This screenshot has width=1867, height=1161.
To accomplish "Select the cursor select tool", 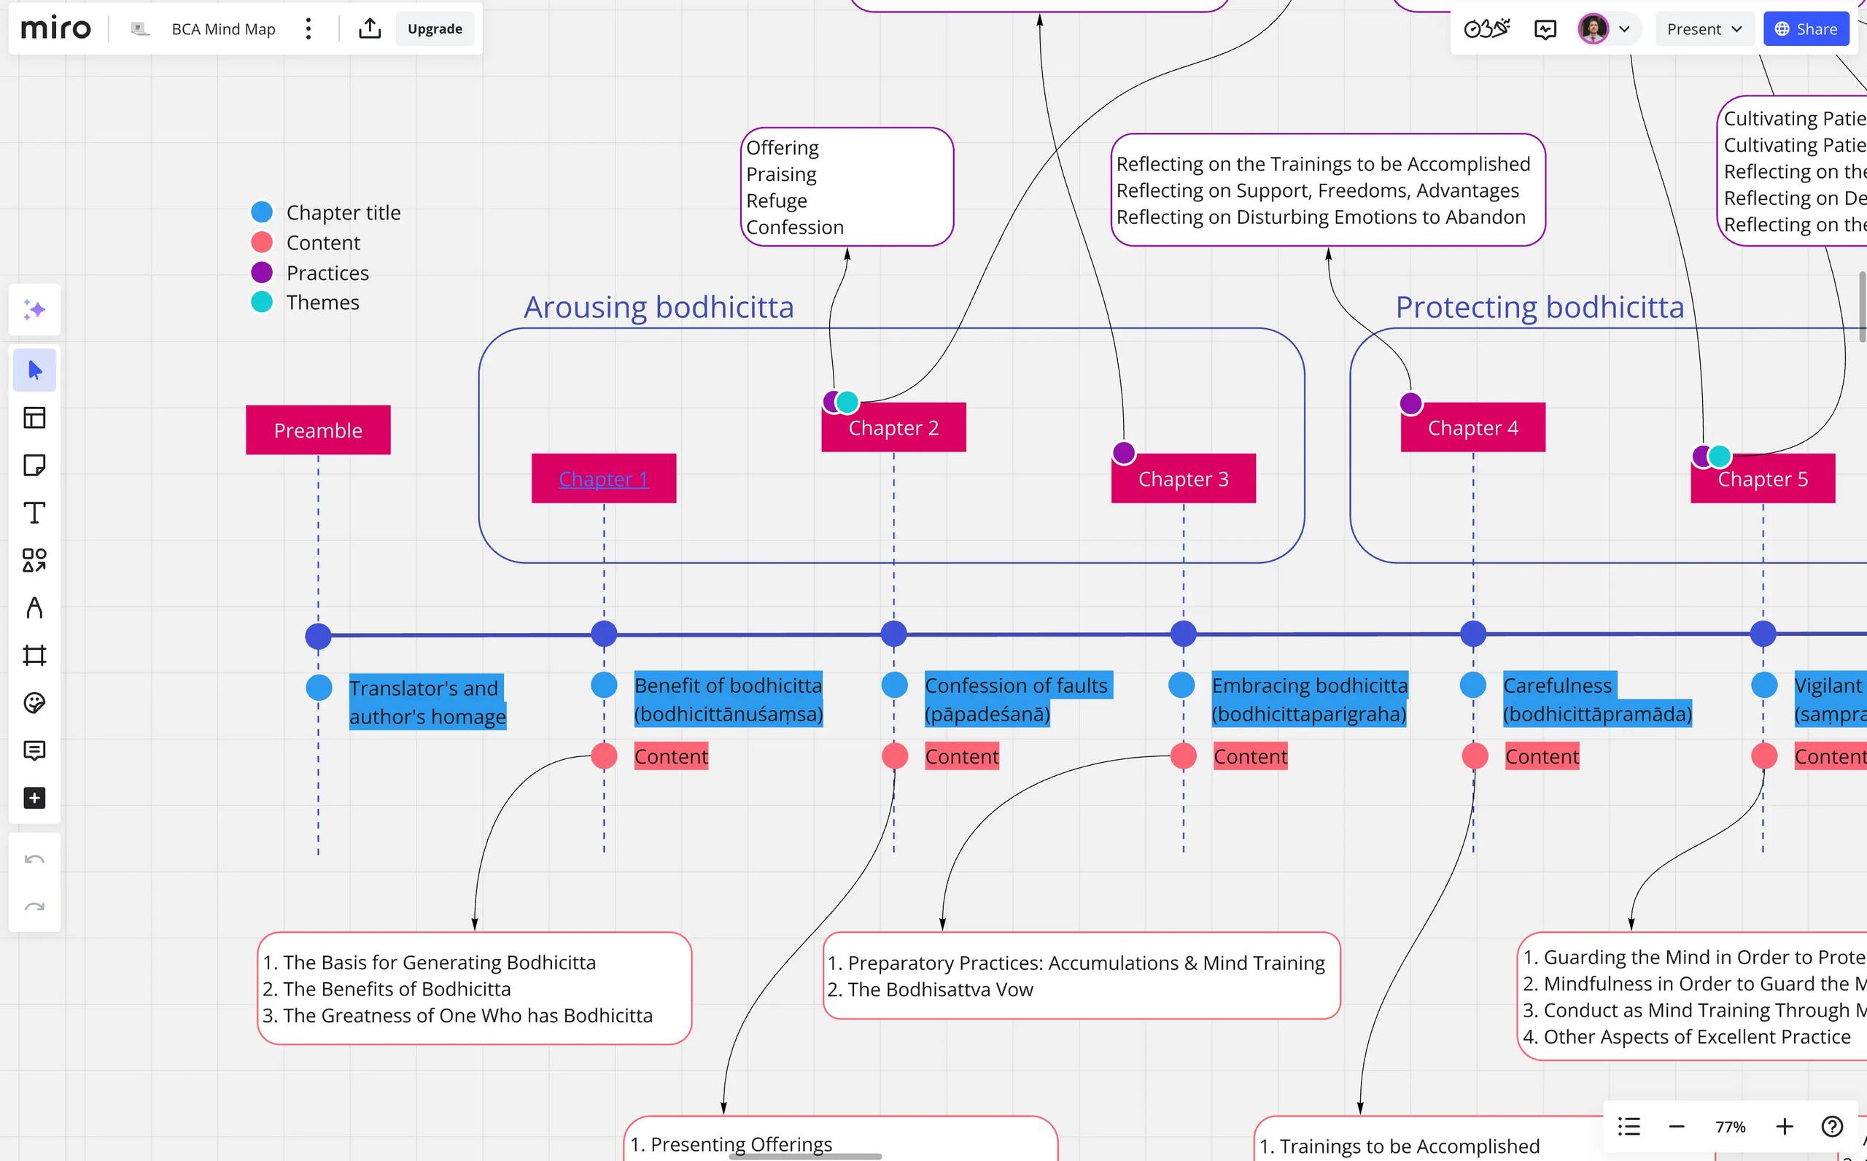I will pyautogui.click(x=34, y=370).
